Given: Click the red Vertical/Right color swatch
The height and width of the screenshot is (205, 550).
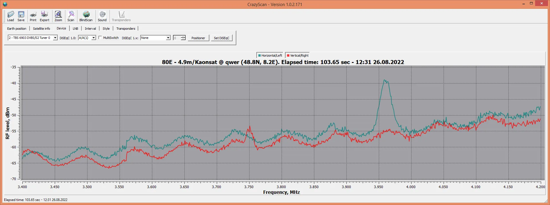Looking at the screenshot, I should pos(288,55).
